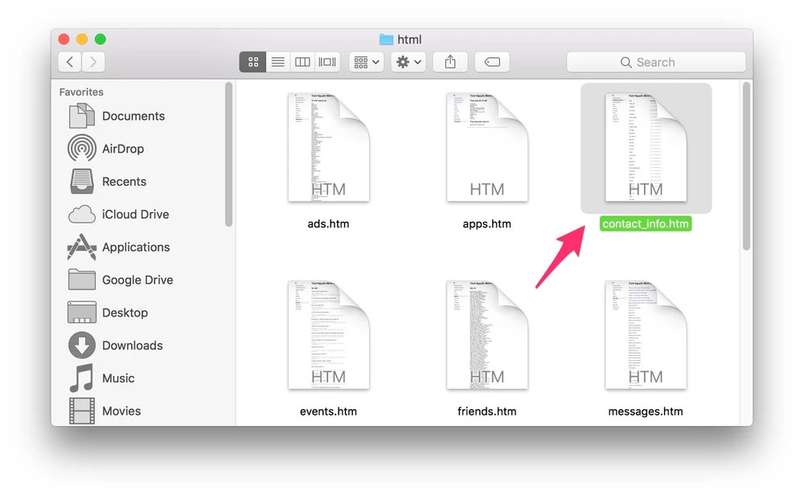The image size is (804, 499).
Task: Open Recents from the sidebar
Action: pyautogui.click(x=124, y=182)
